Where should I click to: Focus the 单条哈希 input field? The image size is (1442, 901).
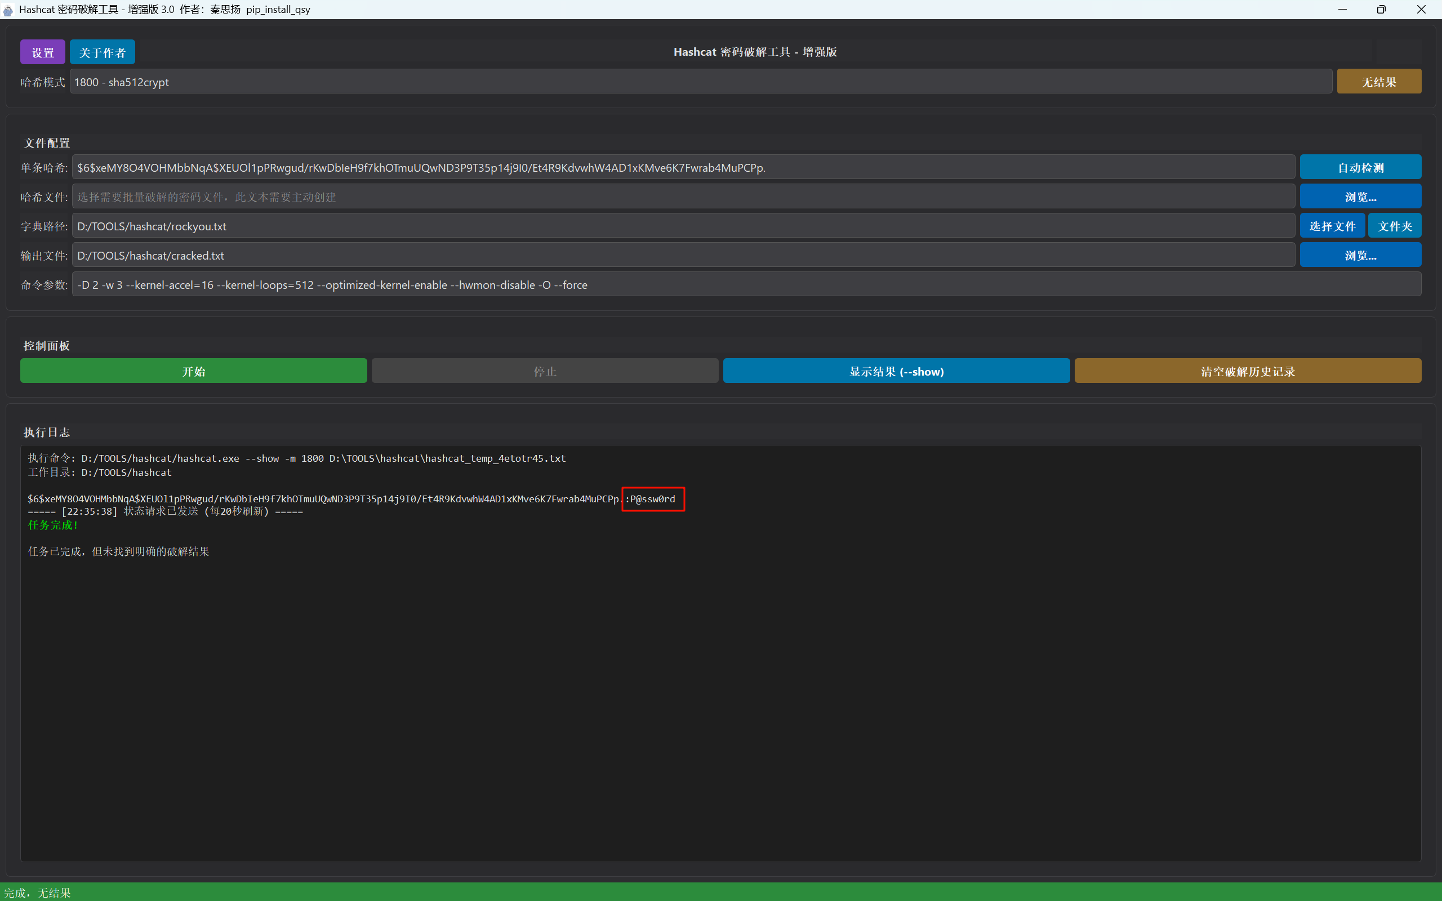coord(683,167)
